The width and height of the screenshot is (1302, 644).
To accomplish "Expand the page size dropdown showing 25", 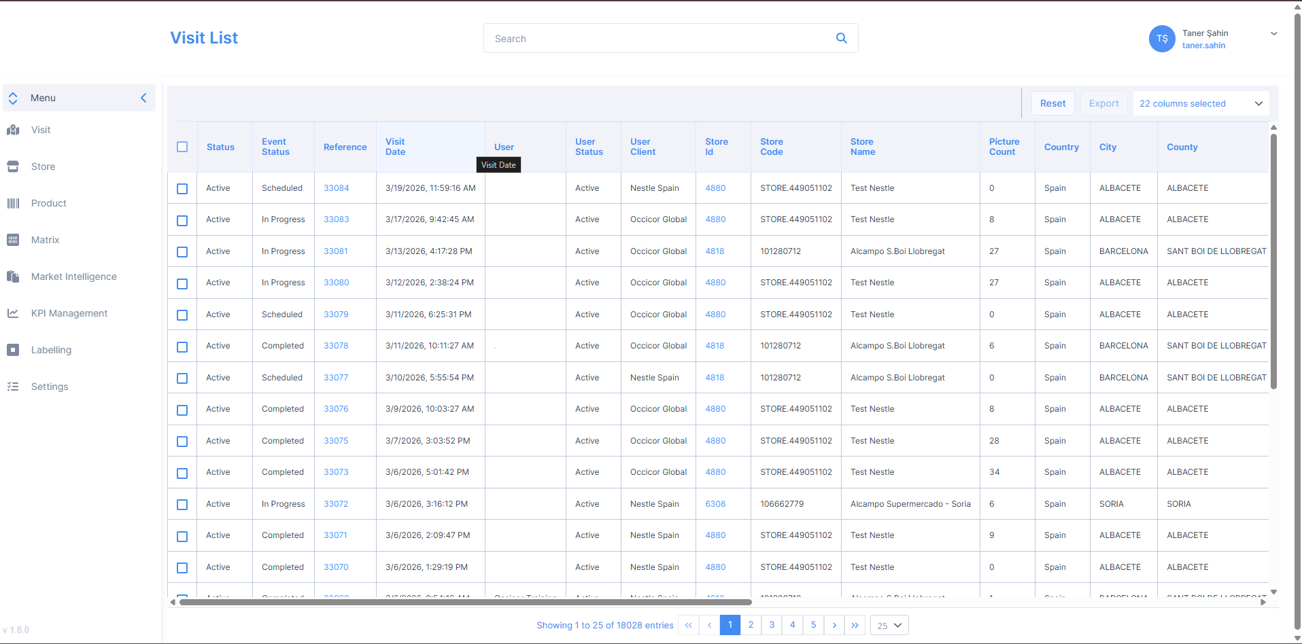I will tap(889, 625).
